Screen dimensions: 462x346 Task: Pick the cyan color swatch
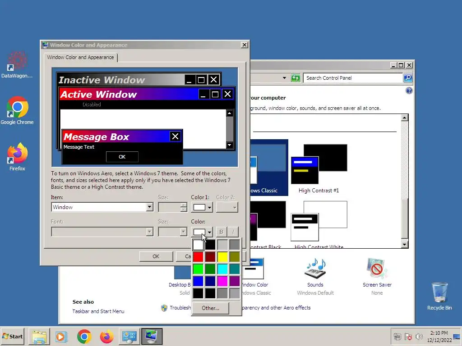(222, 269)
